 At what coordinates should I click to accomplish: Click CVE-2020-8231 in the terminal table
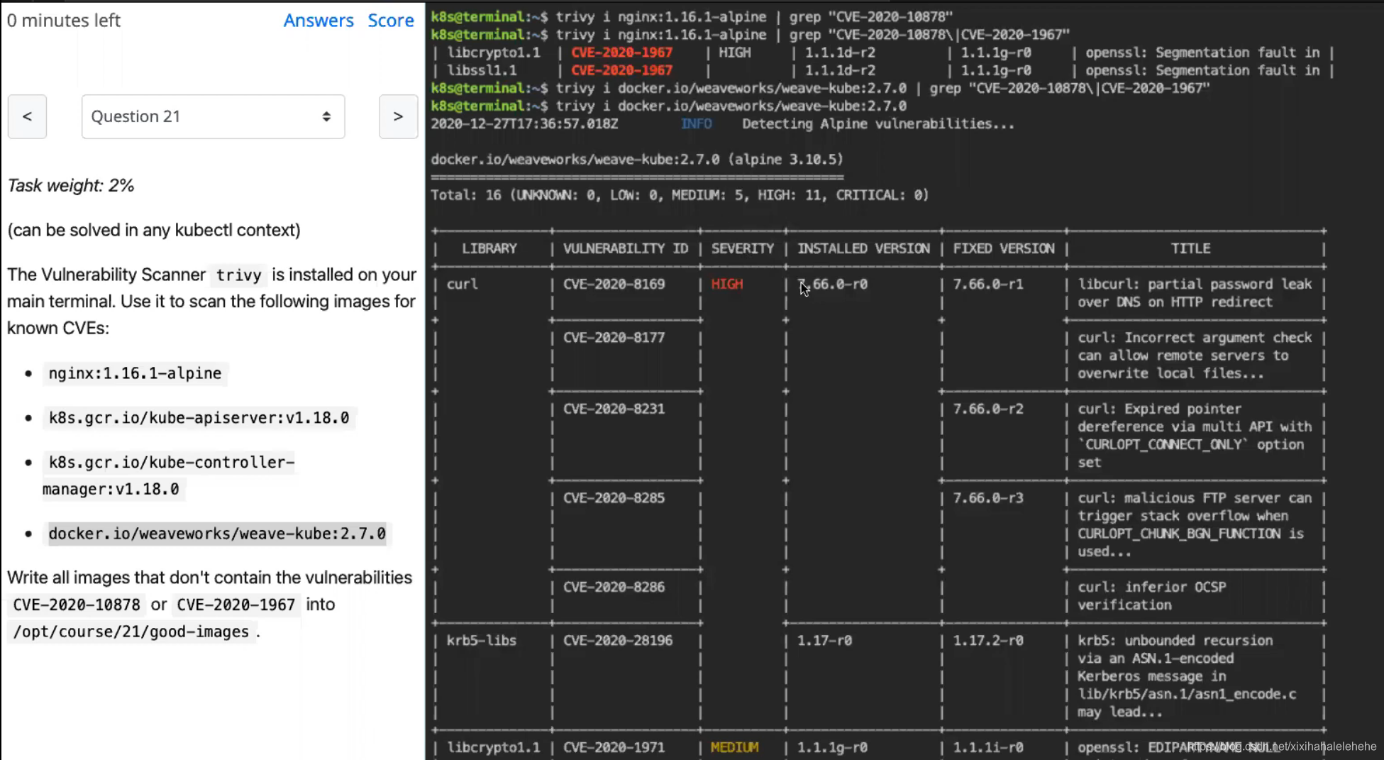(x=614, y=409)
